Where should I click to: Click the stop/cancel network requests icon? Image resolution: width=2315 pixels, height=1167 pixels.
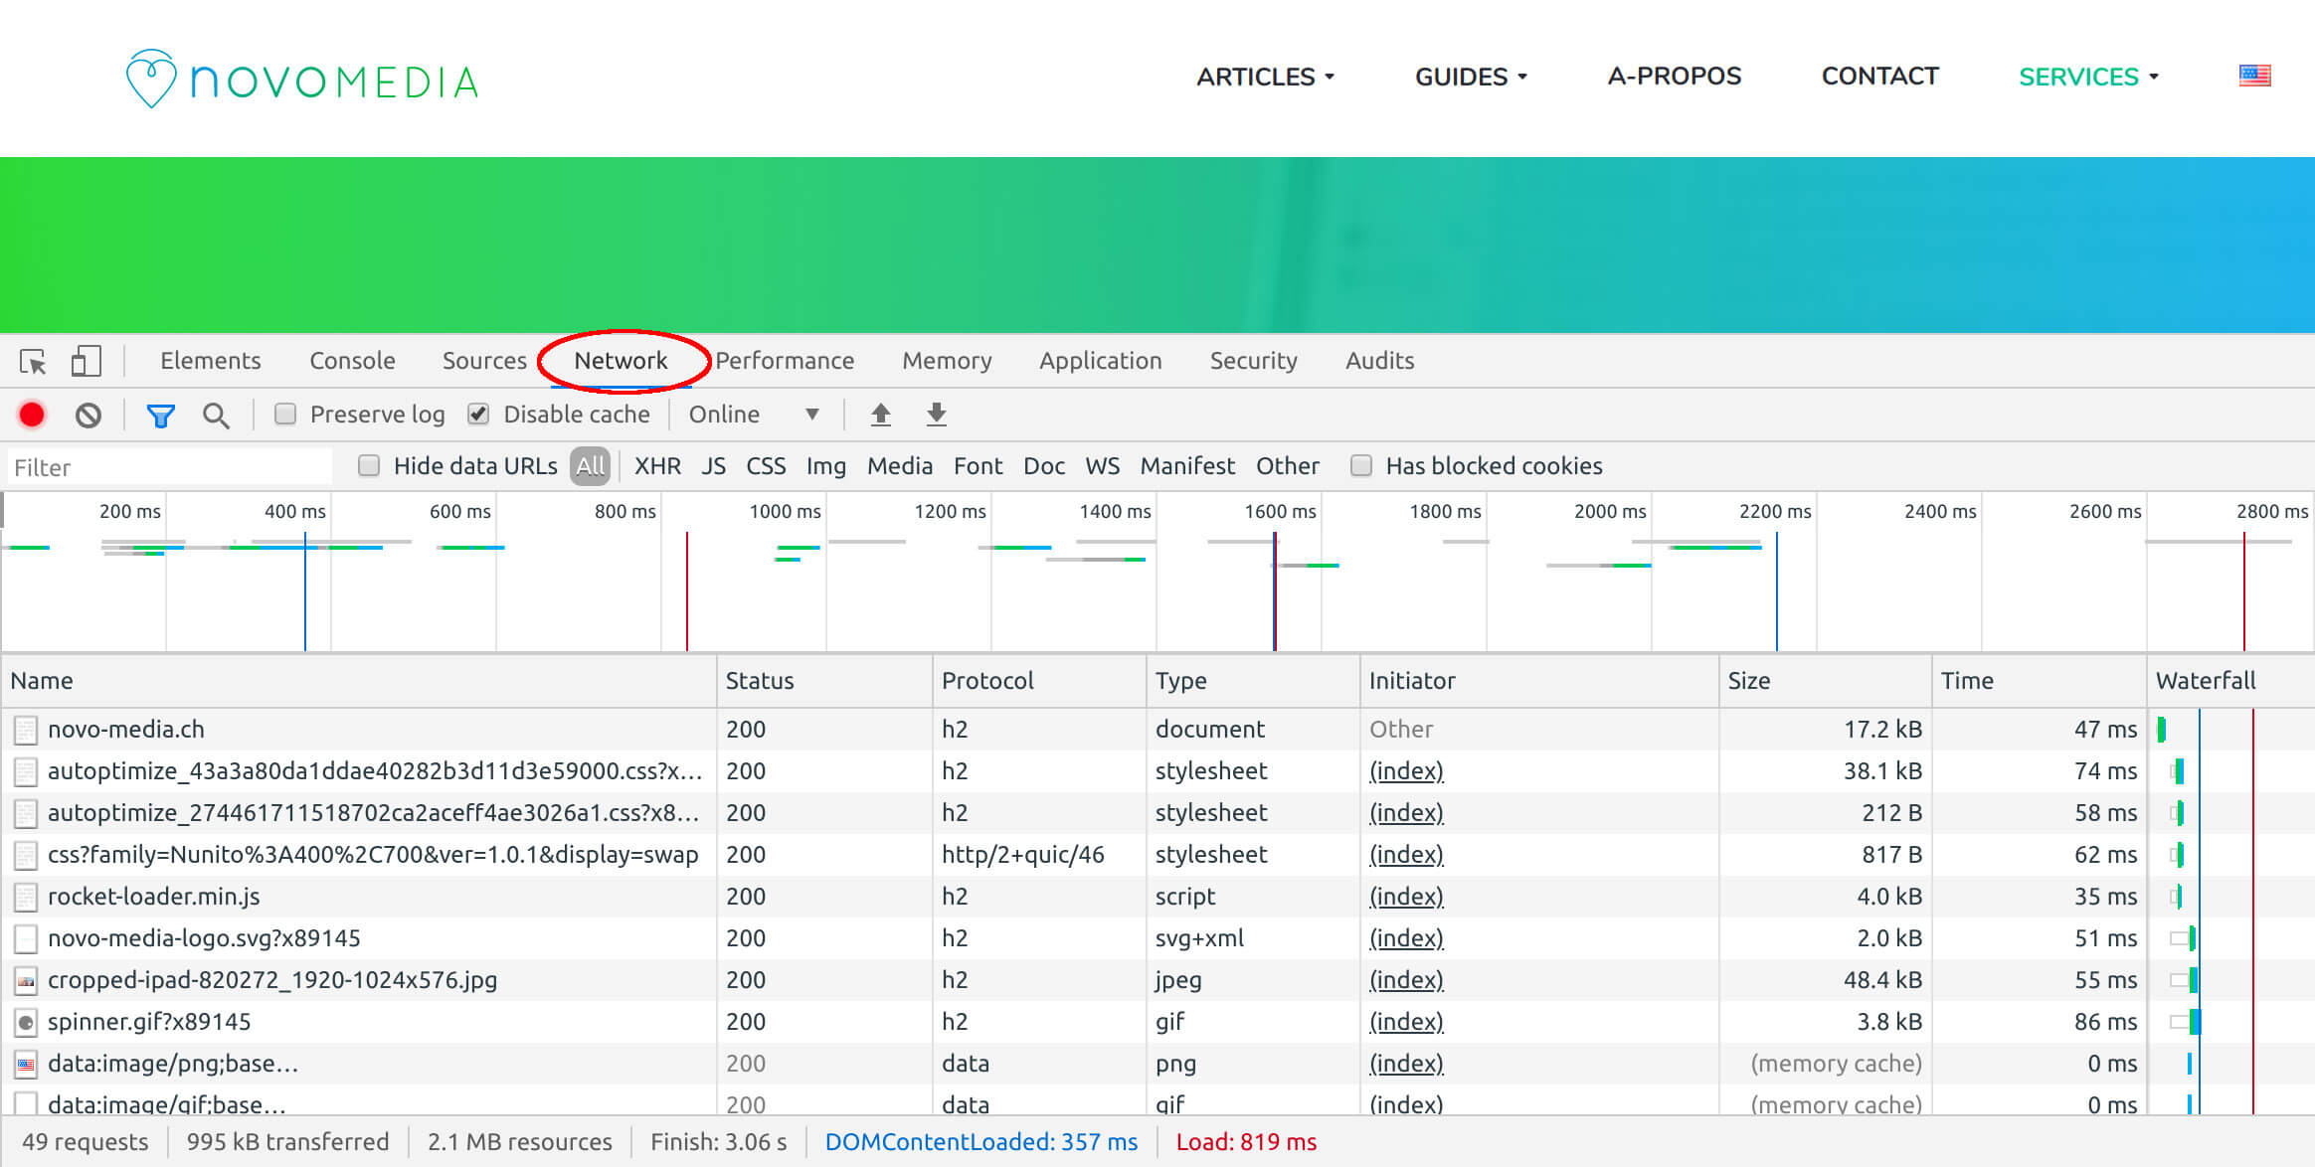(x=89, y=414)
